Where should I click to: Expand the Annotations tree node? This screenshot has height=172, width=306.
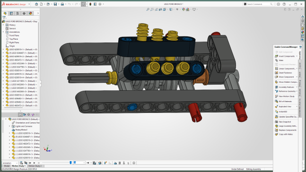tap(3, 32)
